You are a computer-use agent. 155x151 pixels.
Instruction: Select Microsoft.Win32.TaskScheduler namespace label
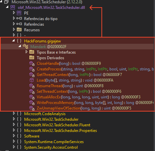tap(51, 119)
